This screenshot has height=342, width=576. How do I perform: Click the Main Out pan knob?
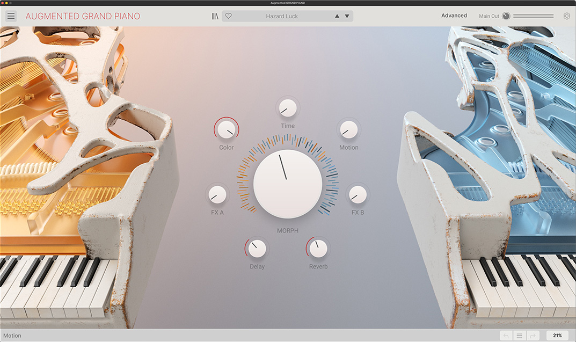click(507, 16)
